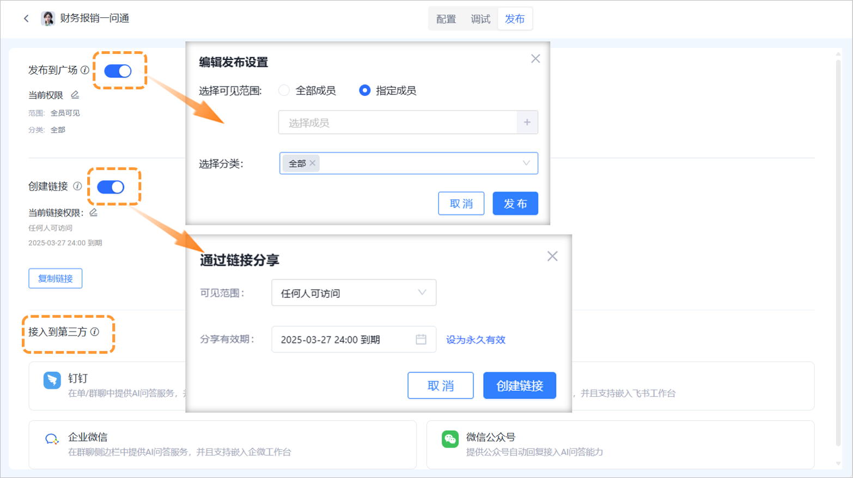Viewport: 853px width, 478px height.
Task: Click the 选择成员 input field
Action: coord(397,122)
